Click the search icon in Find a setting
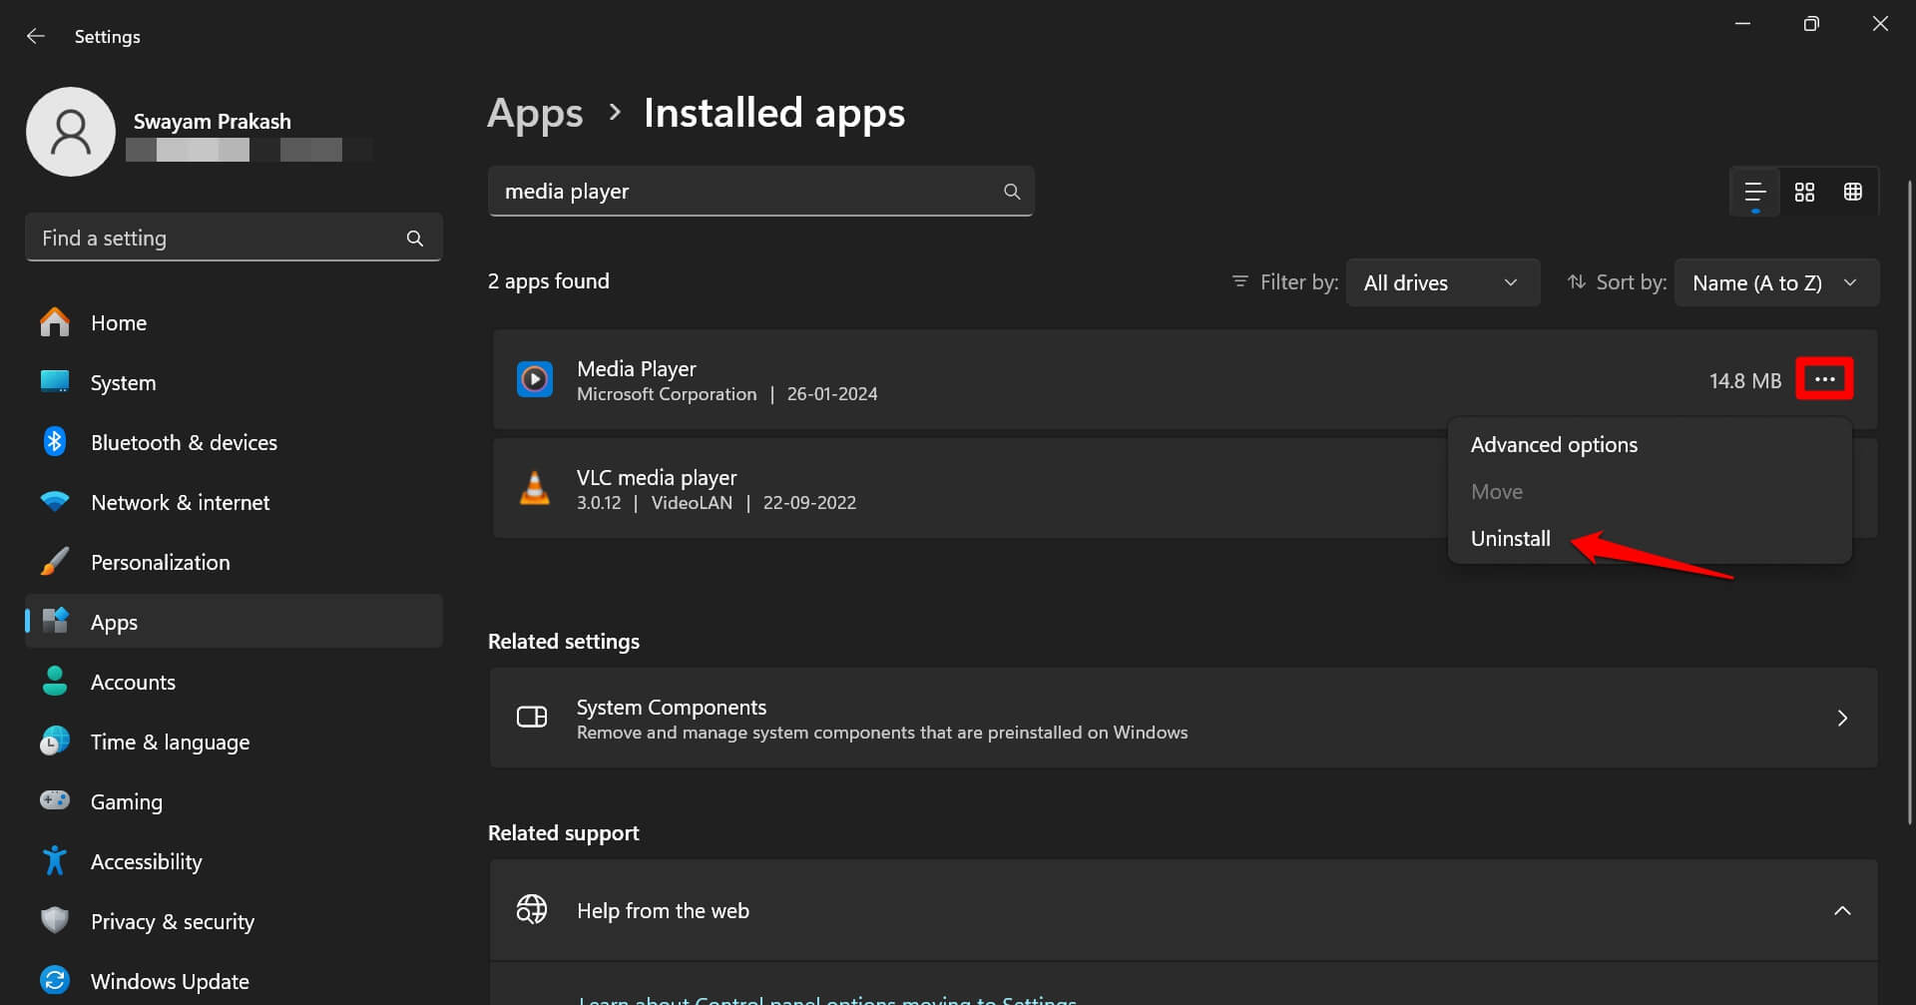Viewport: 1916px width, 1005px height. coord(415,239)
